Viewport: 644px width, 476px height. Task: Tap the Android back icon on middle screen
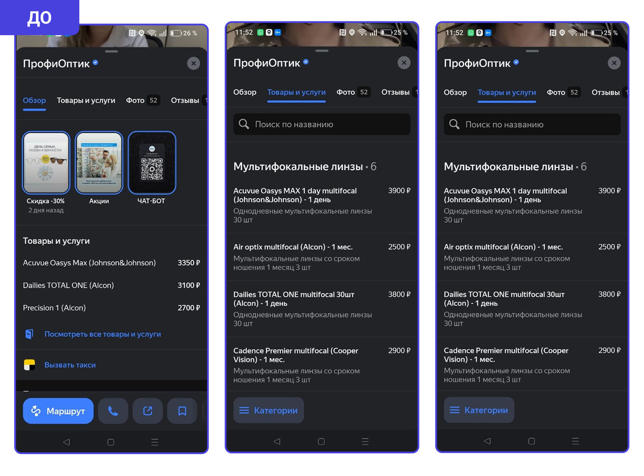click(277, 441)
